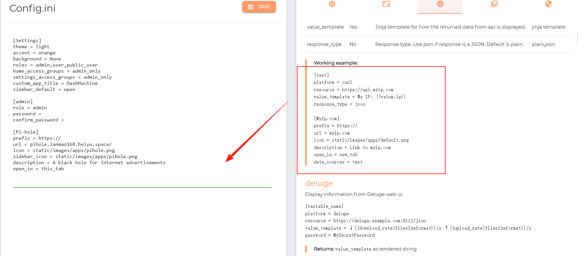Open the shield security icon tab
Screen dimensions: 578x256
click(x=548, y=4)
